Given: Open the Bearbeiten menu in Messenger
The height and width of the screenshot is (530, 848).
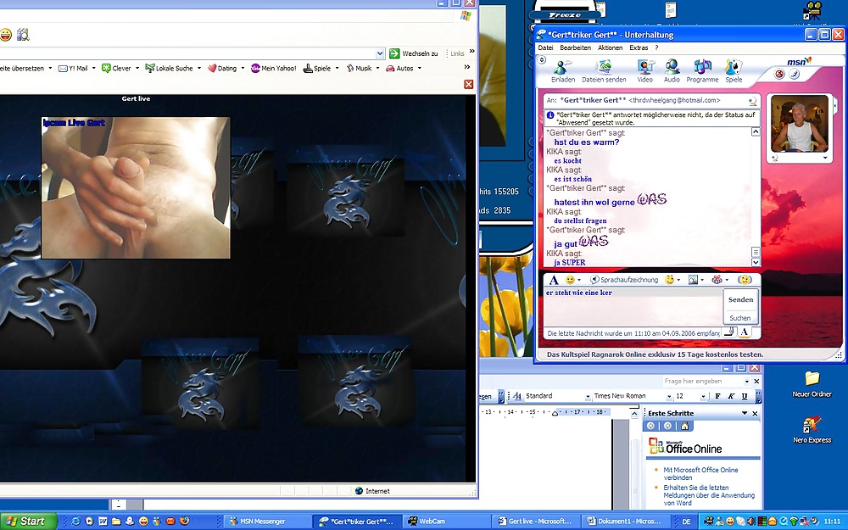Looking at the screenshot, I should pyautogui.click(x=575, y=48).
